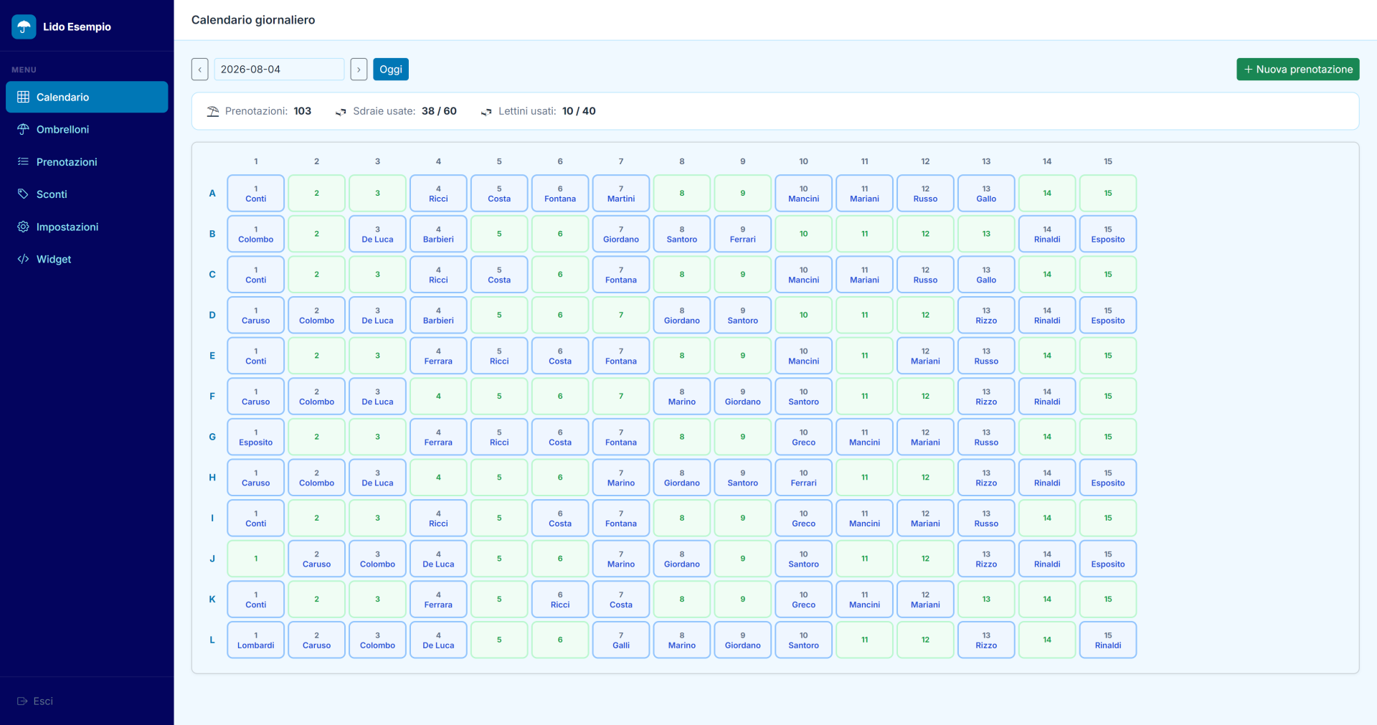Click the Ombrelloni umbrella icon
1377x725 pixels.
tap(23, 129)
